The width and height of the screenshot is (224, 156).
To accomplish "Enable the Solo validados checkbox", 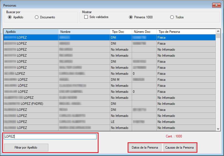I will pyautogui.click(x=86, y=17).
